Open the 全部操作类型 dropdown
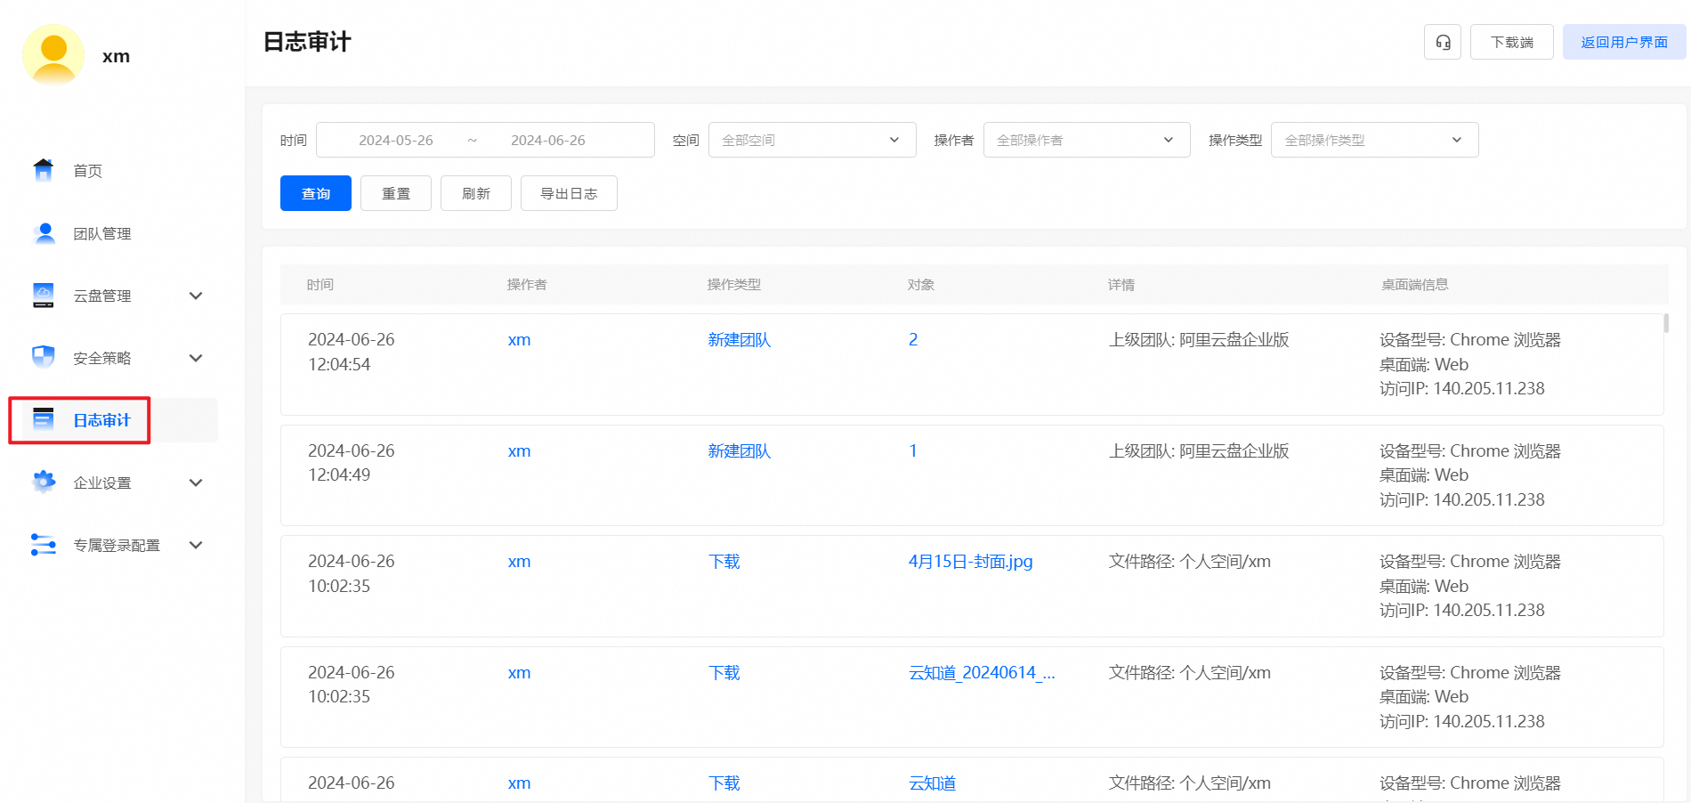Viewport: 1691px width, 803px height. 1374,140
